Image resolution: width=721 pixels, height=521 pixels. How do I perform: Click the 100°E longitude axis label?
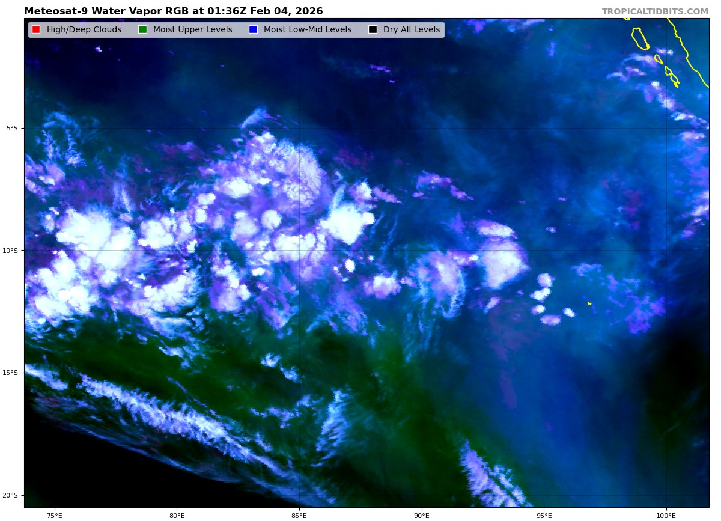666,515
